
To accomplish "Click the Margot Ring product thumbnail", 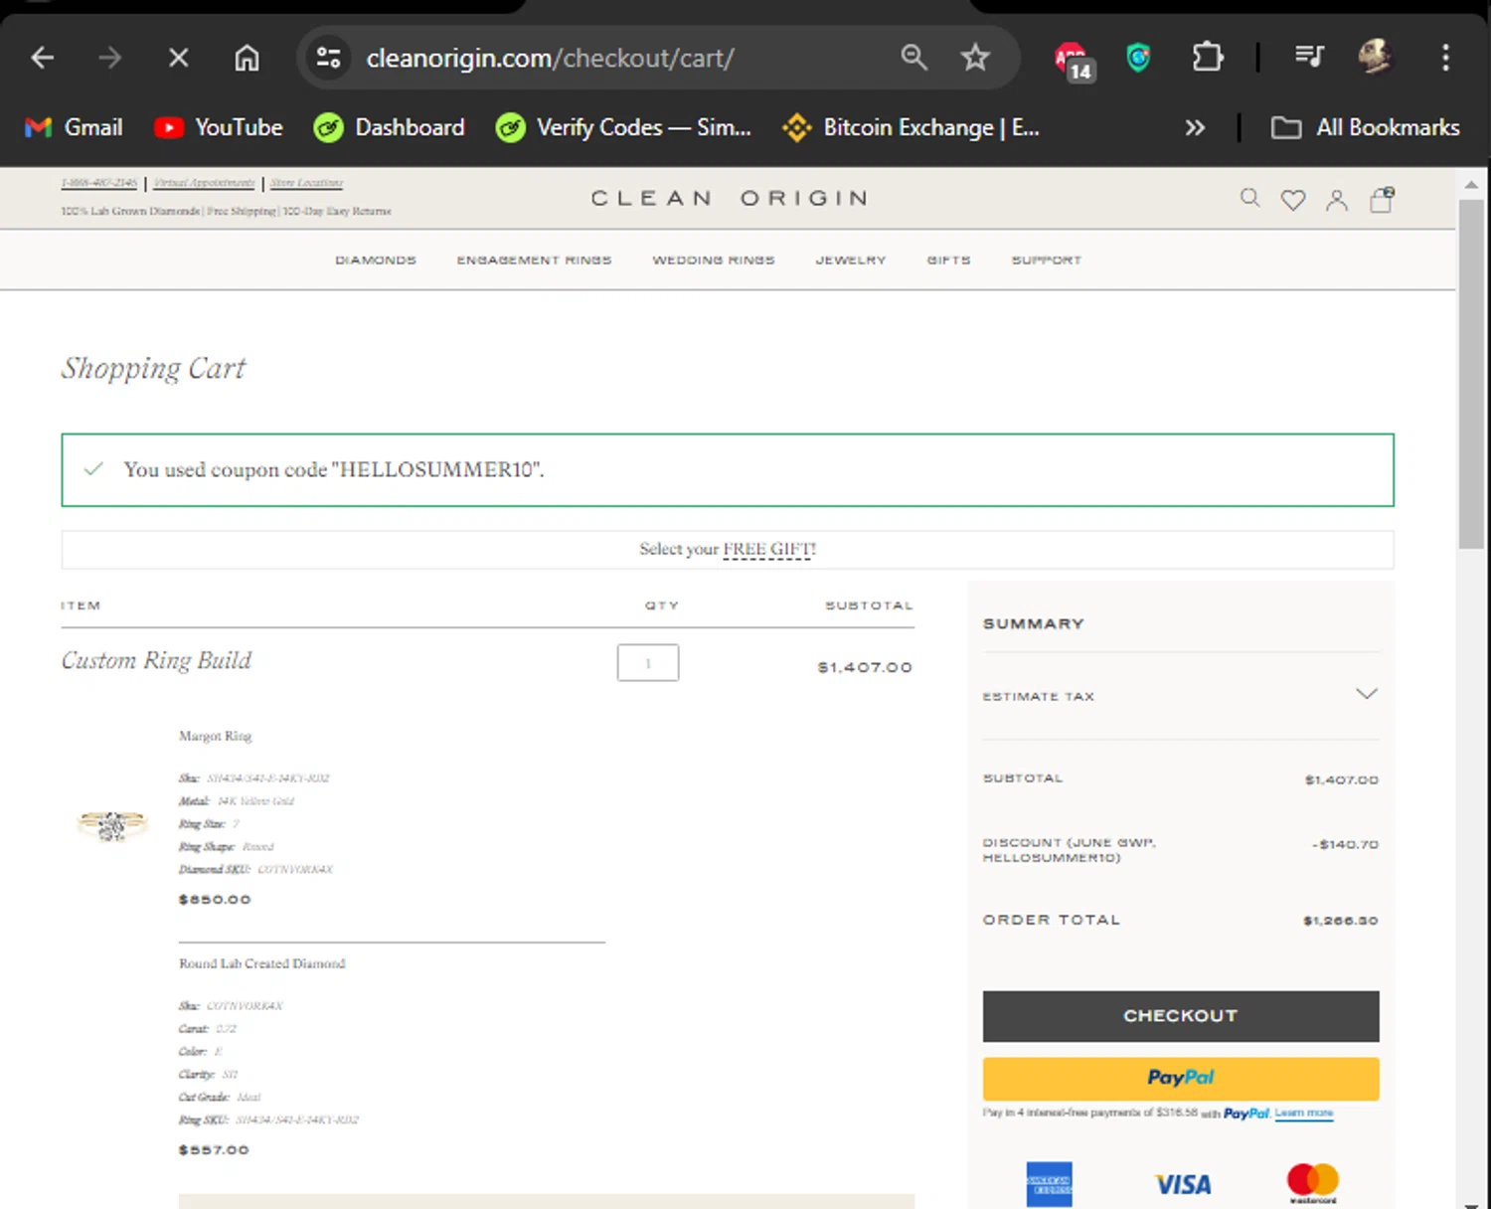I will [112, 824].
